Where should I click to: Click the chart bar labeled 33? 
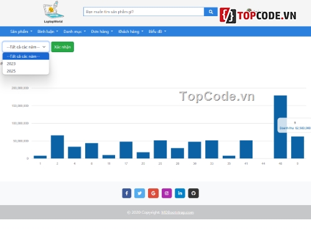211,149
